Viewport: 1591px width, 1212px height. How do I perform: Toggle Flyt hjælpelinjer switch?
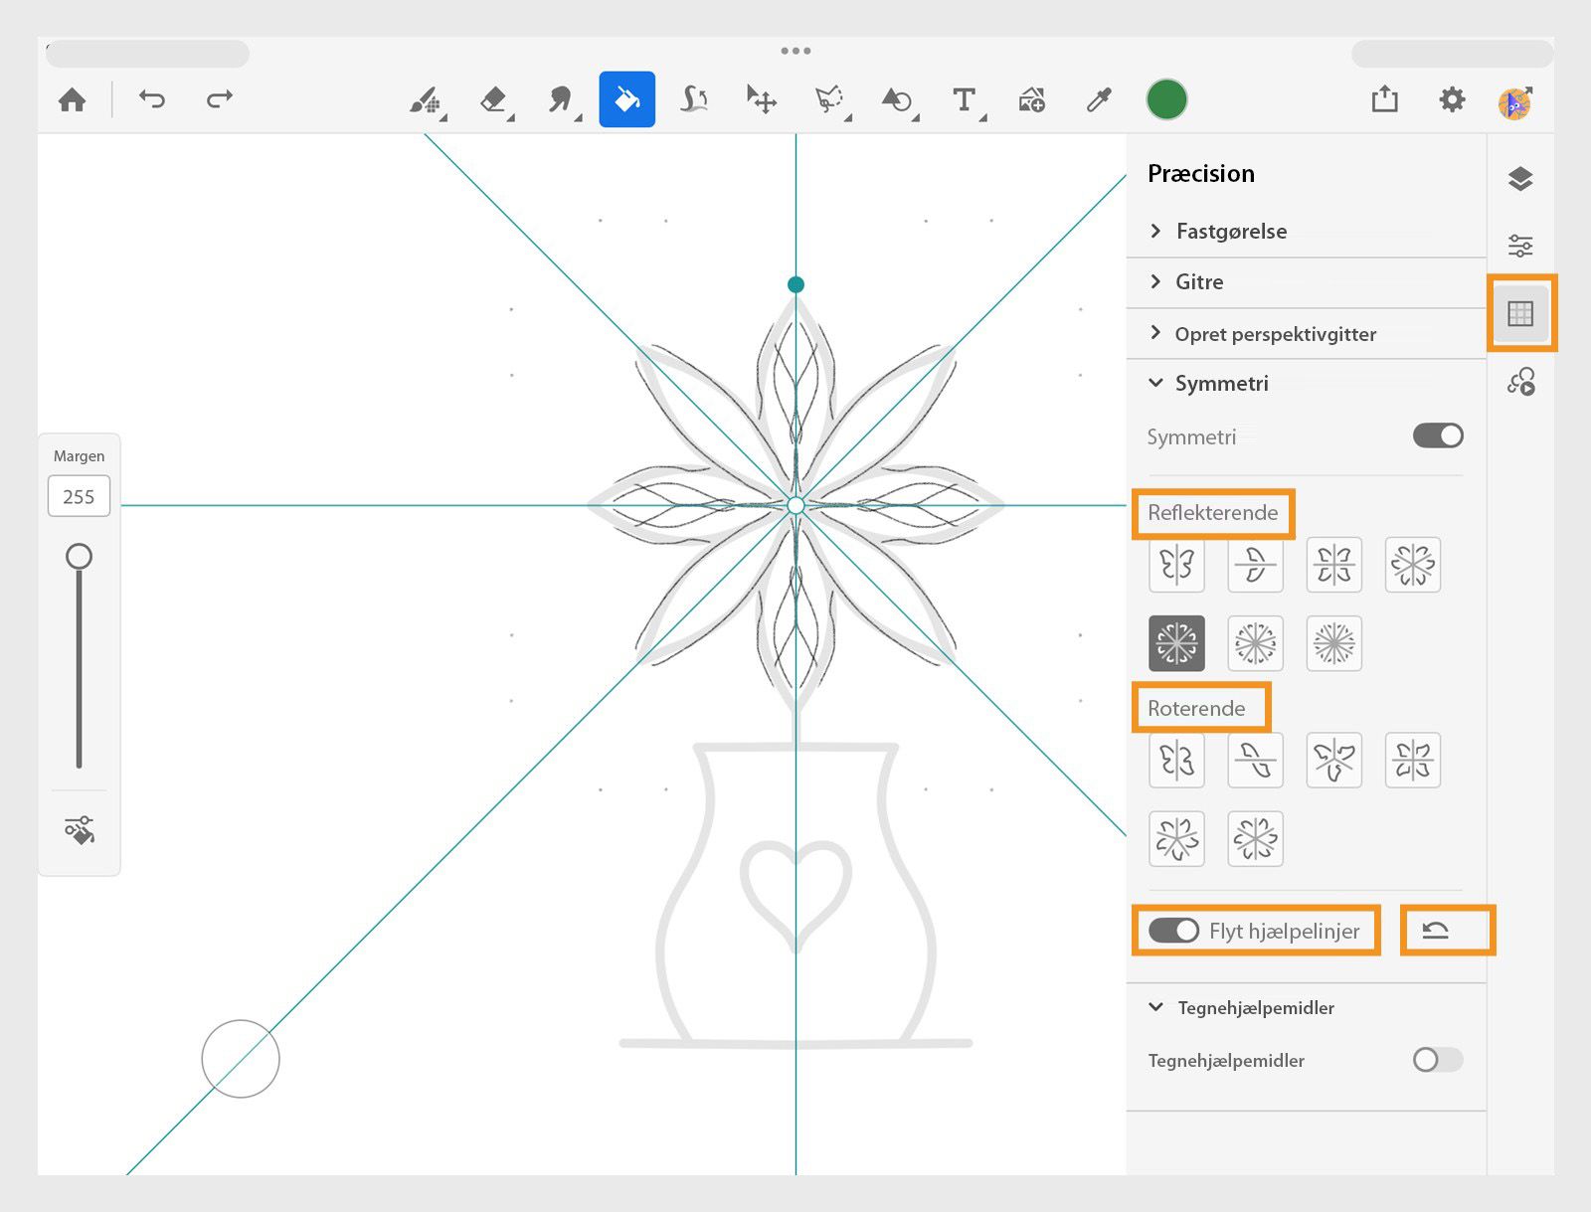pyautogui.click(x=1173, y=931)
